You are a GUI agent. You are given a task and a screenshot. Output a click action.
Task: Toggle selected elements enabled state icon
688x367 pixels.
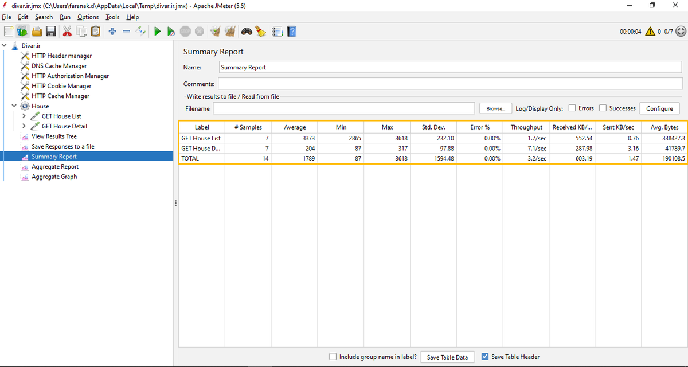pos(140,32)
